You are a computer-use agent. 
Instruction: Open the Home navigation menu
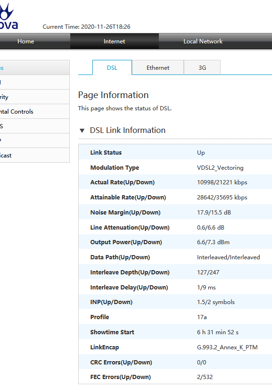26,41
